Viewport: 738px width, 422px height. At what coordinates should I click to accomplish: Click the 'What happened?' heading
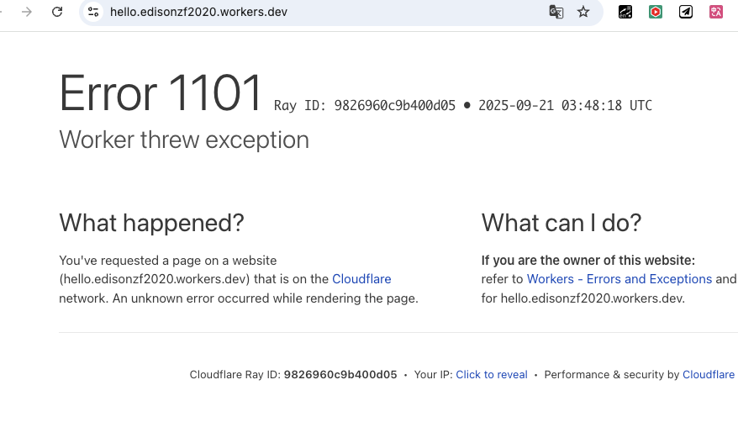coord(151,223)
